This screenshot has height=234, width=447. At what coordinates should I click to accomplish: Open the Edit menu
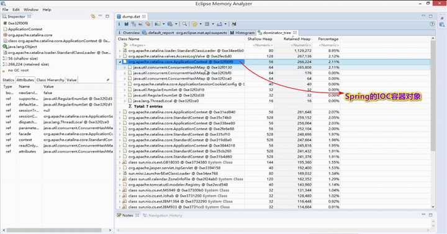[16, 10]
